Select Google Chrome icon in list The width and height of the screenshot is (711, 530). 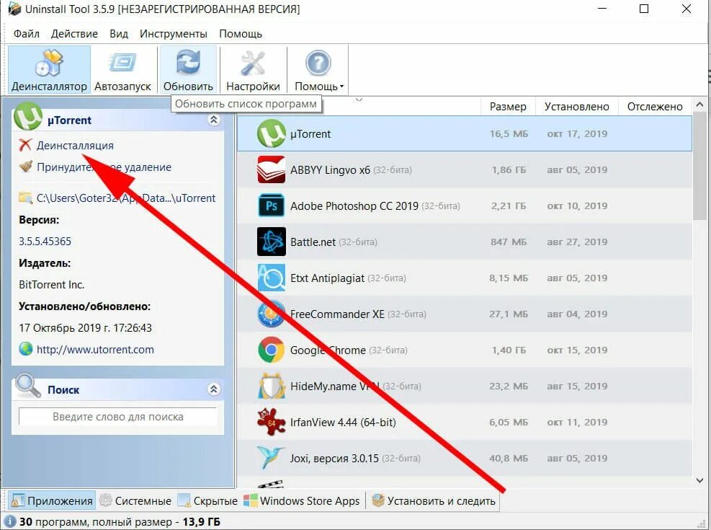[271, 350]
